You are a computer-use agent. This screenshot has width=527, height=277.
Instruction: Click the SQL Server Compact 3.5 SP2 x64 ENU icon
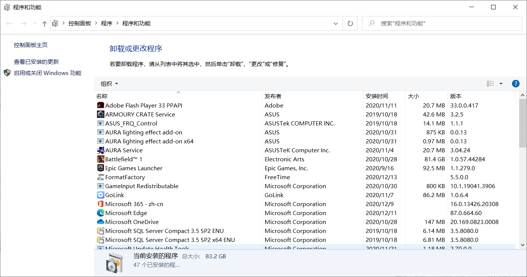tap(100, 240)
